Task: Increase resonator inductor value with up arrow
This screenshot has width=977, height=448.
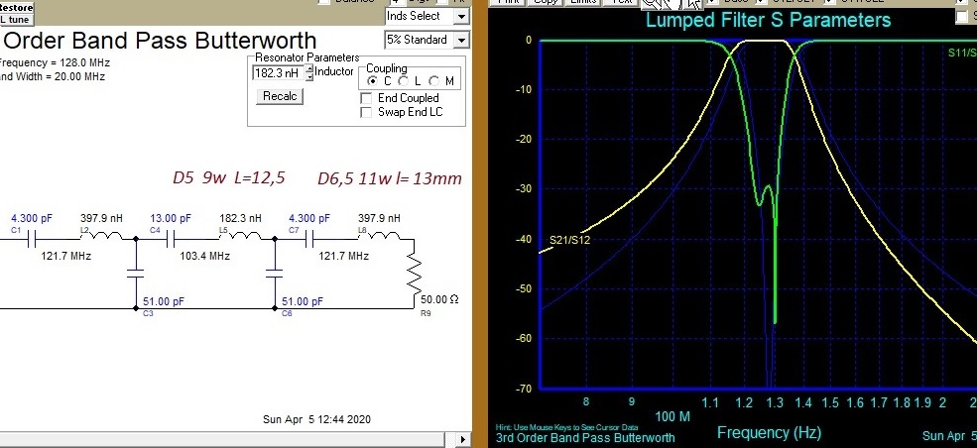Action: click(309, 69)
